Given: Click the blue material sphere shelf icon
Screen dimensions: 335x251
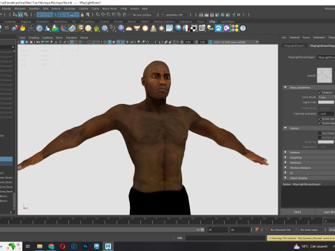Looking at the screenshot, I should click(178, 29).
